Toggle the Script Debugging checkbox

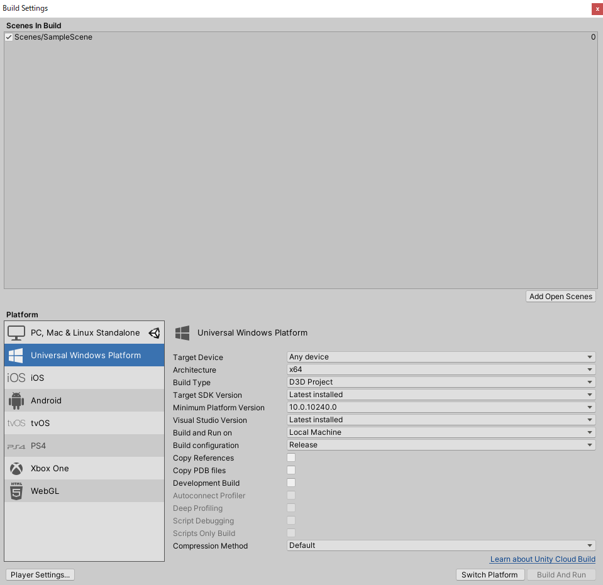(x=291, y=520)
